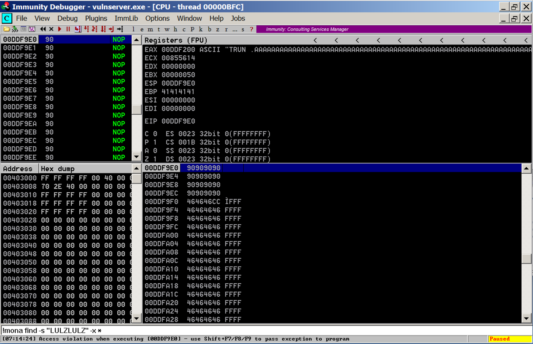The height and width of the screenshot is (344, 533).
Task: Click the red Run program play icon
Action: 59,29
